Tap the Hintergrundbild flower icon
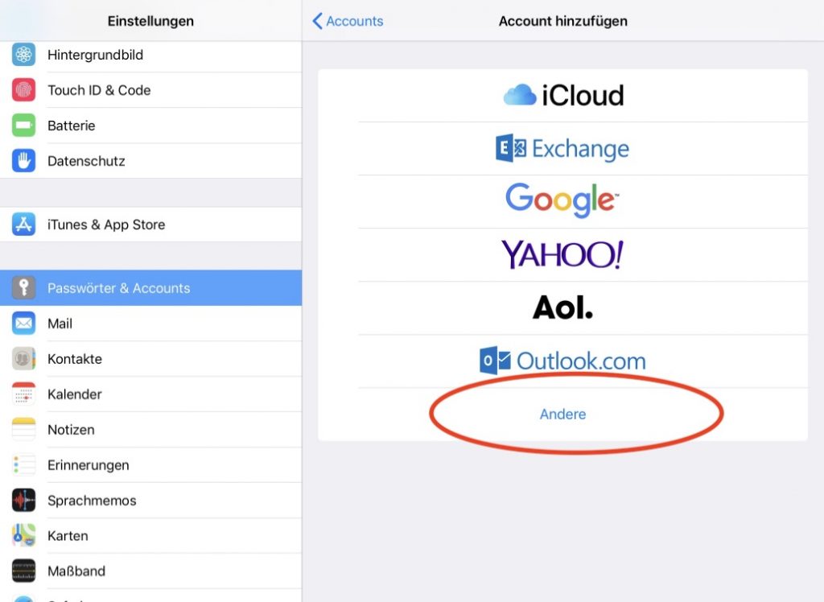Screen dimensions: 824x602 click(x=23, y=55)
